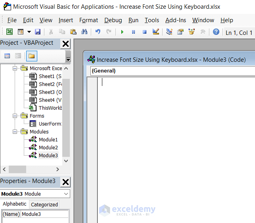The height and width of the screenshot is (223, 255).
Task: Open the Window menu
Action: (x=203, y=20)
